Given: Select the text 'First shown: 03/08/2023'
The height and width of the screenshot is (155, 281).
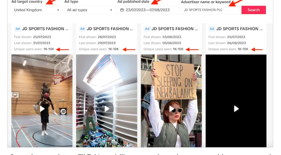Looking at the screenshot, I should (162, 37).
